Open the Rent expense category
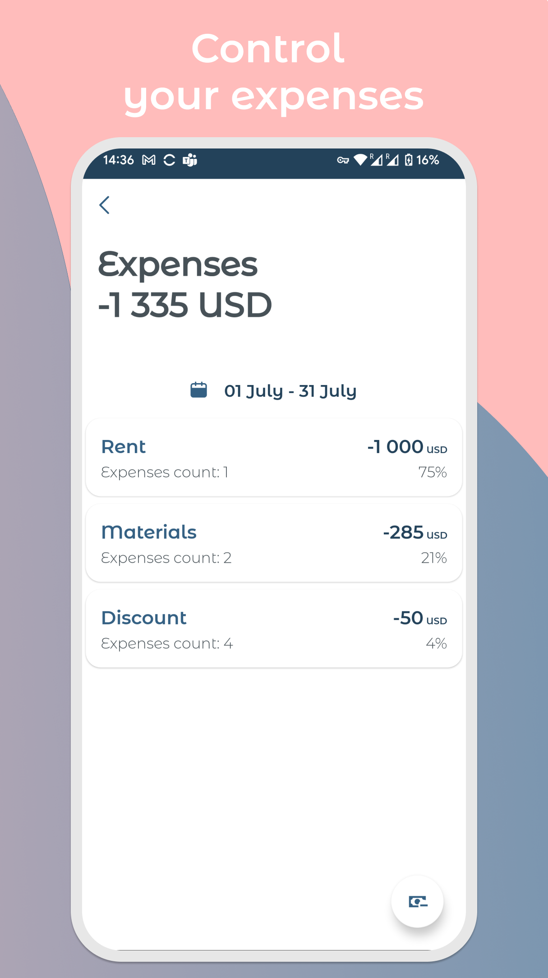This screenshot has height=978, width=548. (x=274, y=457)
